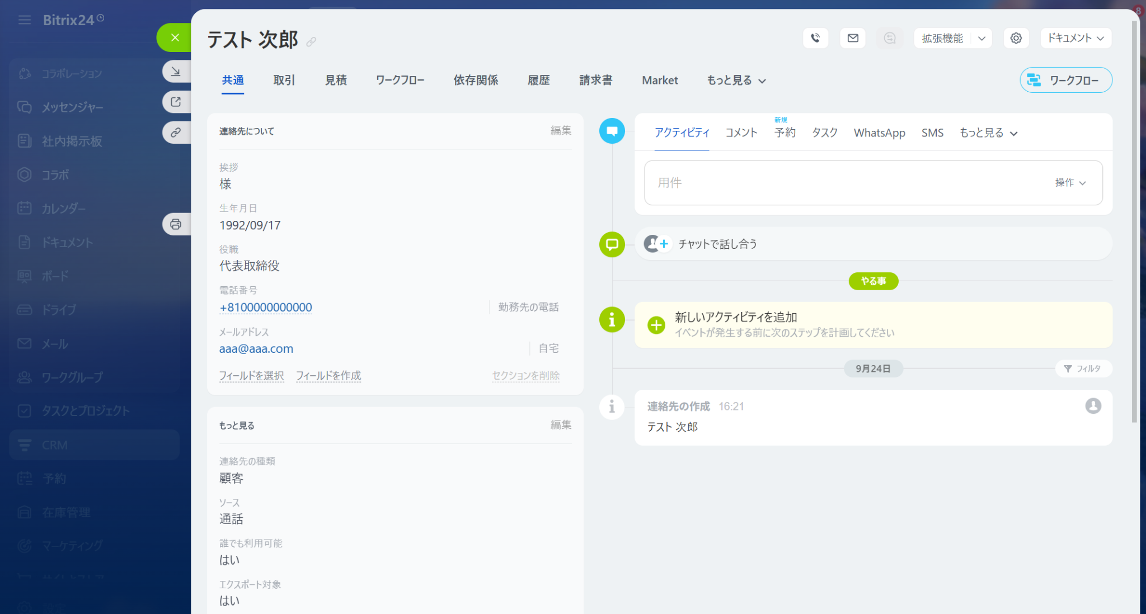Open the フィルタ filter button

tap(1083, 369)
